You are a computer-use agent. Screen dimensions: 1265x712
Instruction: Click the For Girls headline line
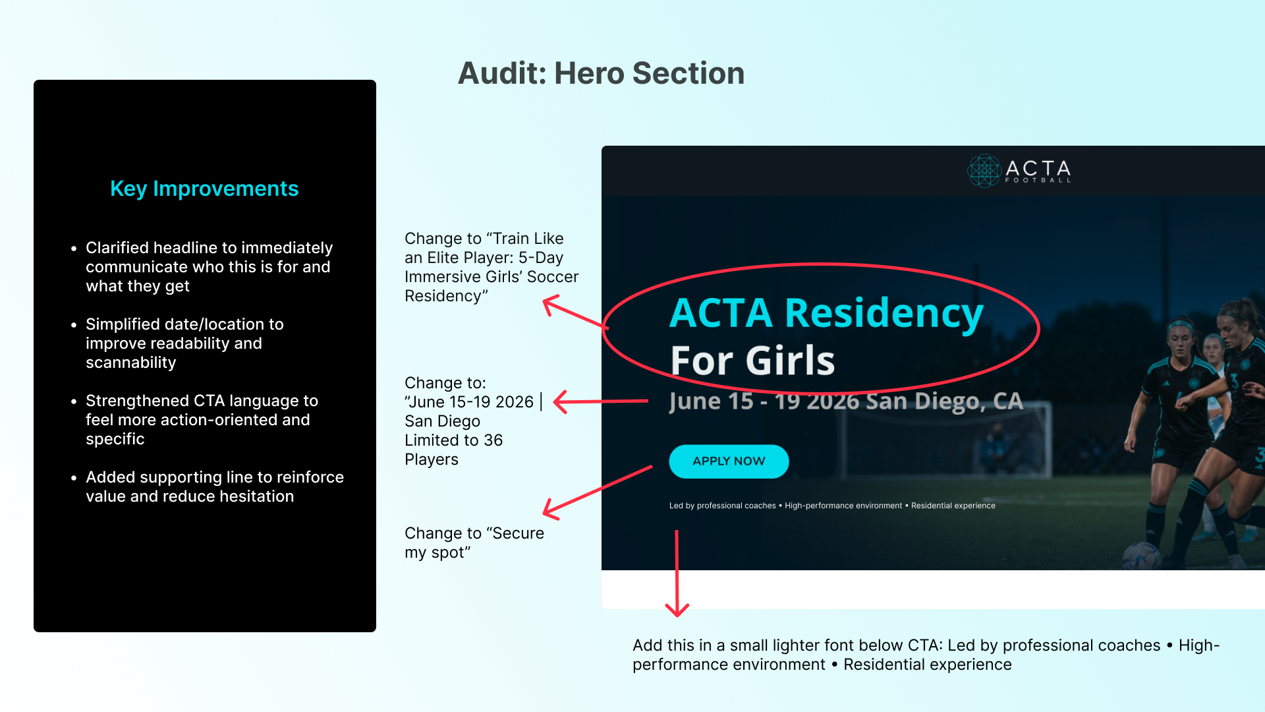click(x=752, y=361)
